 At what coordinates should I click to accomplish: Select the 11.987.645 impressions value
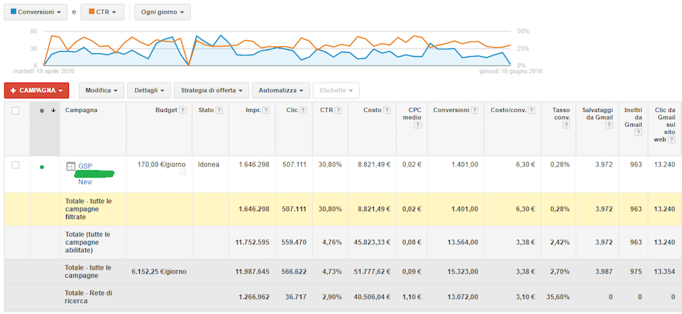[x=252, y=271]
